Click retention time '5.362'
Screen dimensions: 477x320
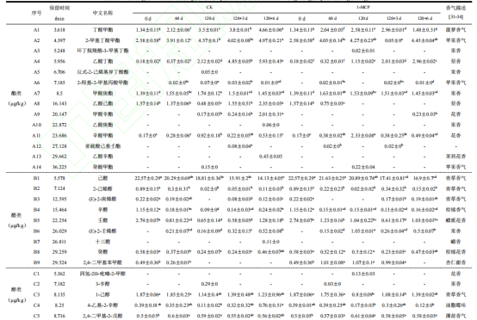tap(59, 274)
